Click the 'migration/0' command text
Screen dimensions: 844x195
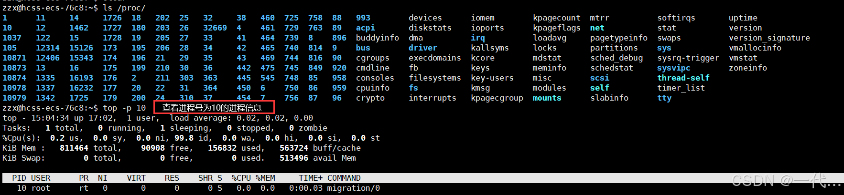(354, 188)
